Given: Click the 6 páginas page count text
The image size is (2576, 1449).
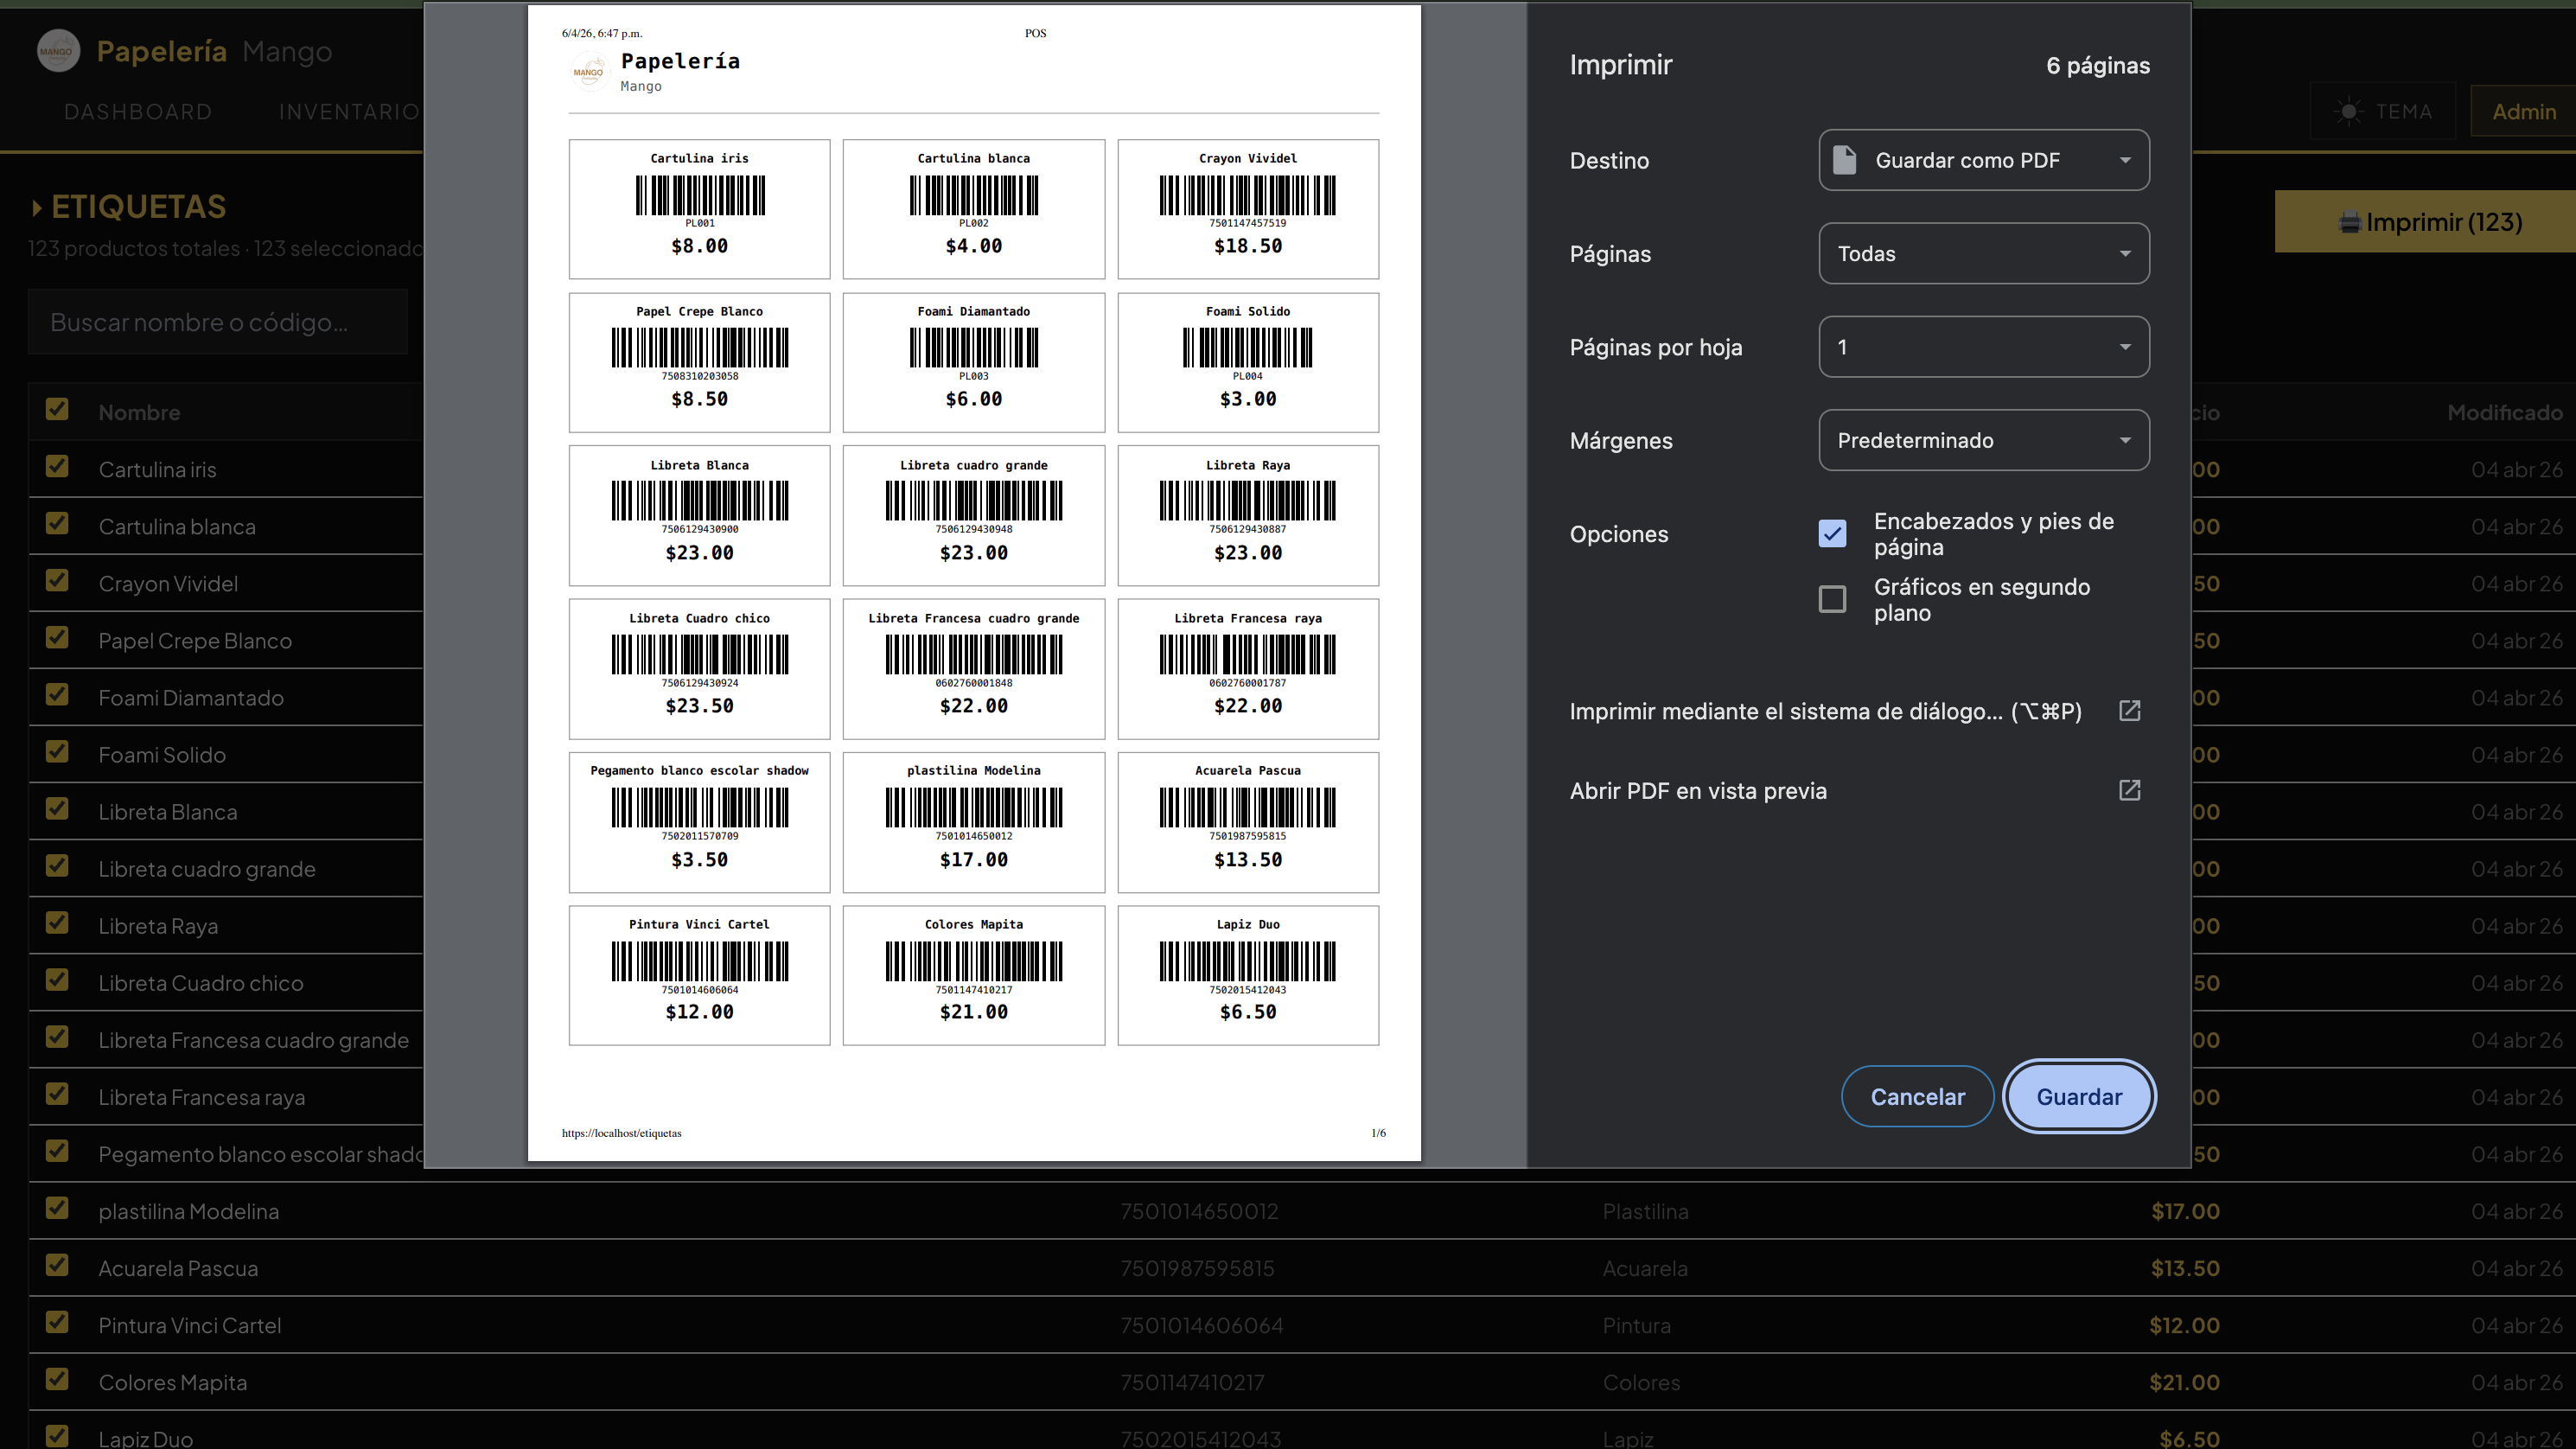Looking at the screenshot, I should point(2097,66).
